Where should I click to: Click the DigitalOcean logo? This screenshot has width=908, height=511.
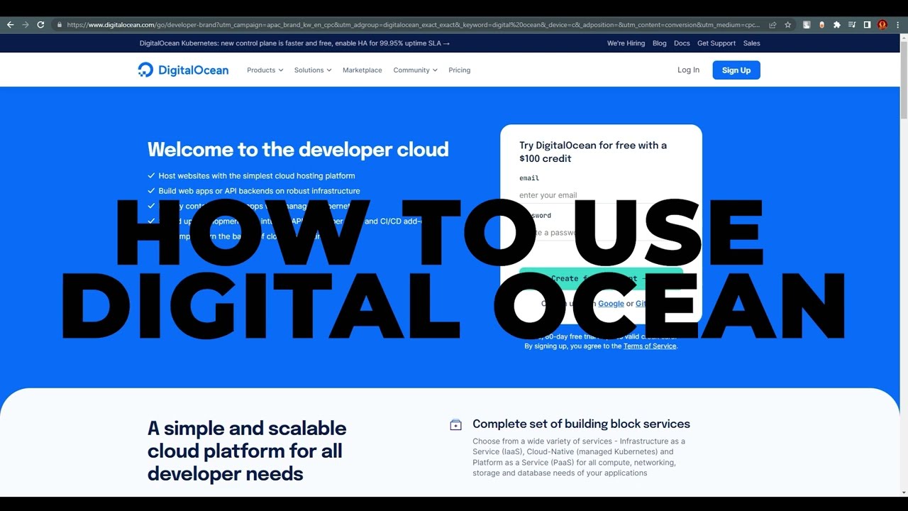pyautogui.click(x=183, y=70)
